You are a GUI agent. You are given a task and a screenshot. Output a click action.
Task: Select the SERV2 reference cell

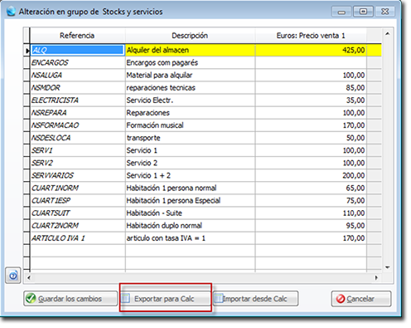[78, 163]
